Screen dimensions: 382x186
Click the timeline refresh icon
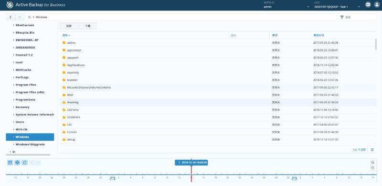pos(25,162)
